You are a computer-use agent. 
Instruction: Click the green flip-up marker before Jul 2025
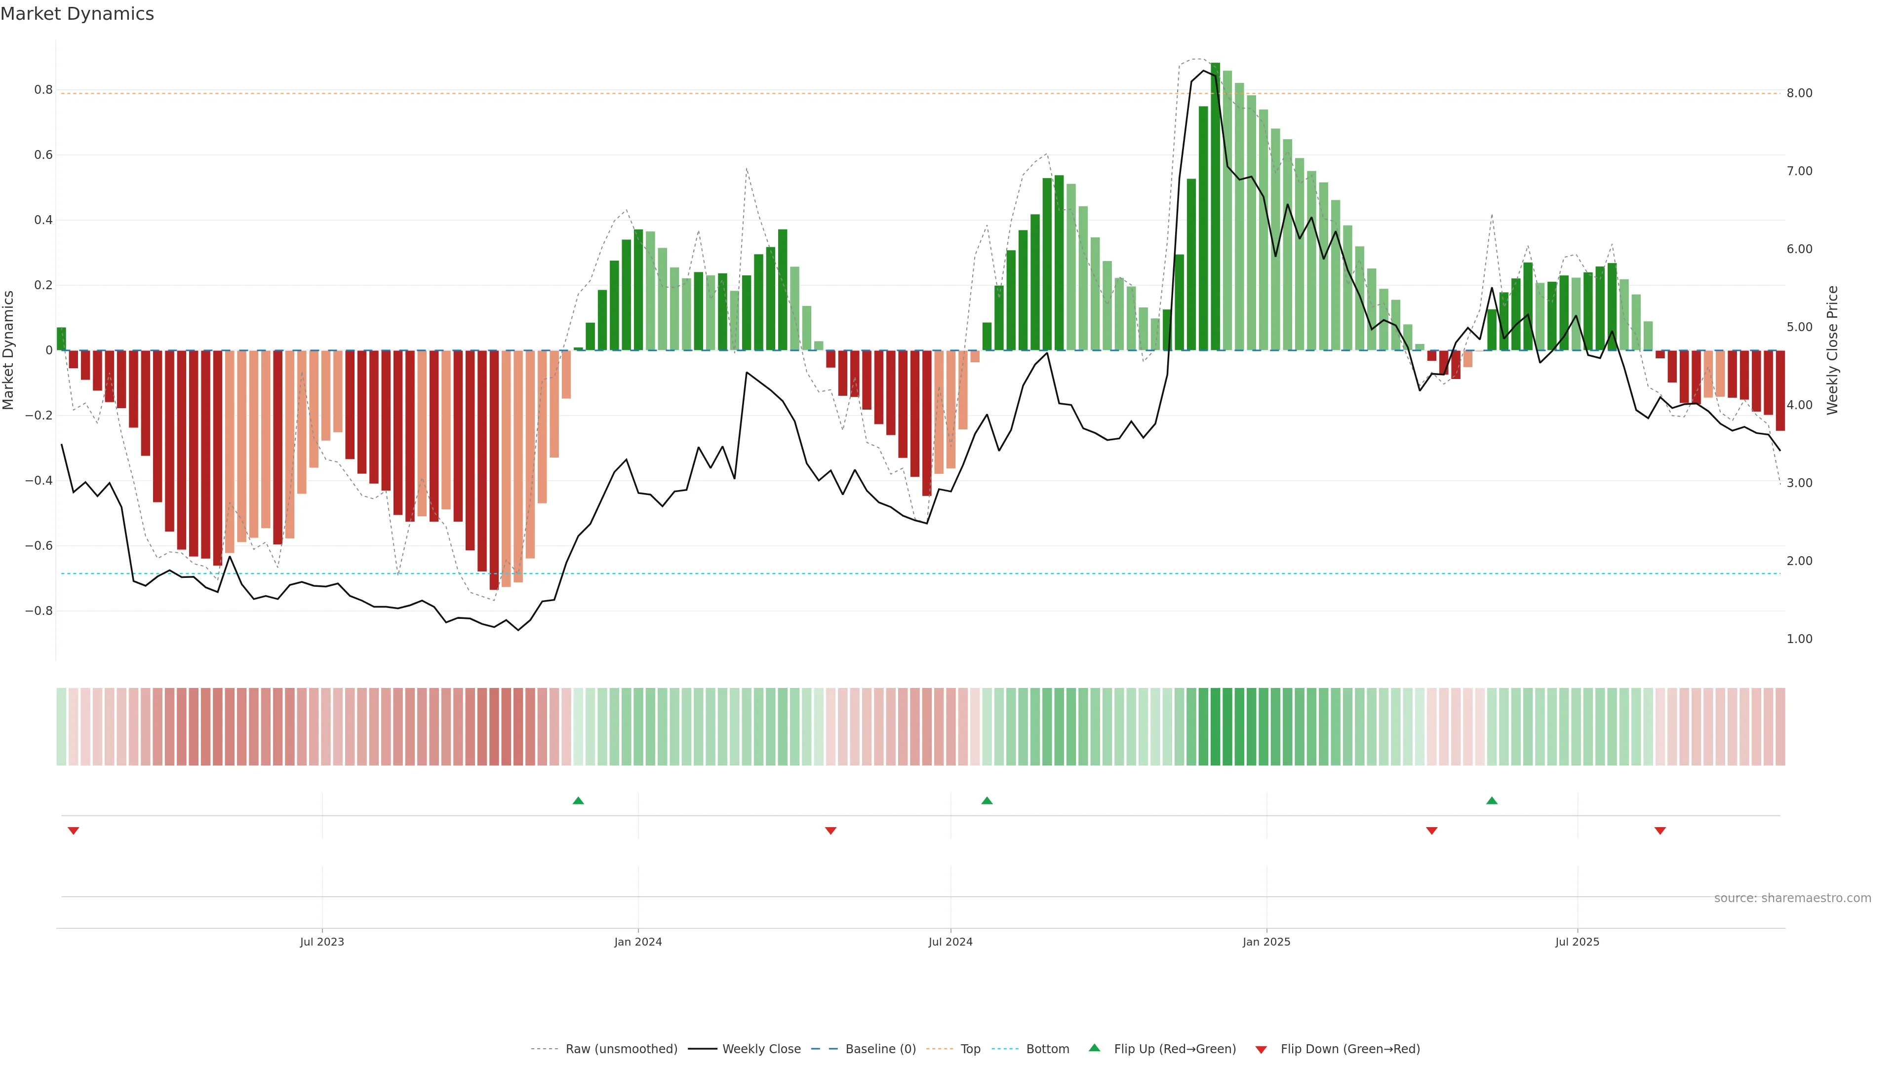coord(1492,800)
